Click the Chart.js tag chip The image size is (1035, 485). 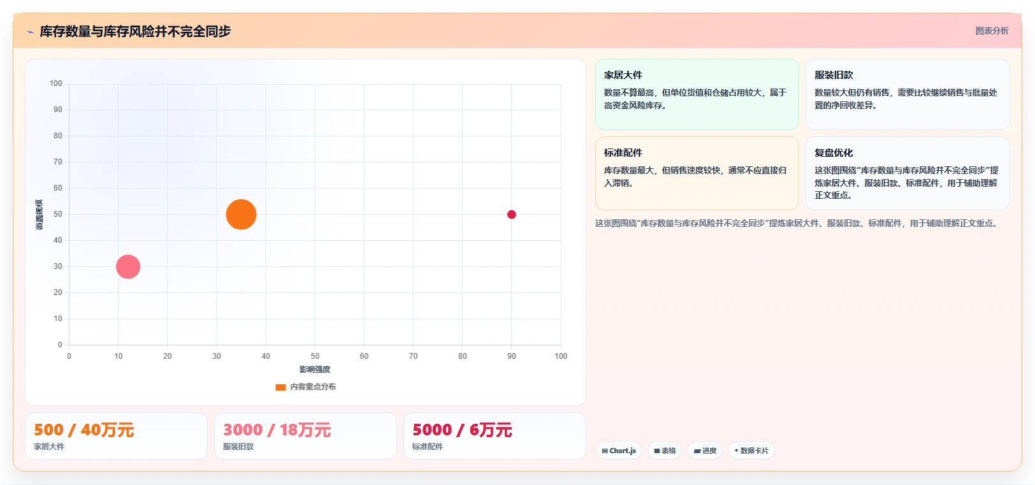click(619, 451)
